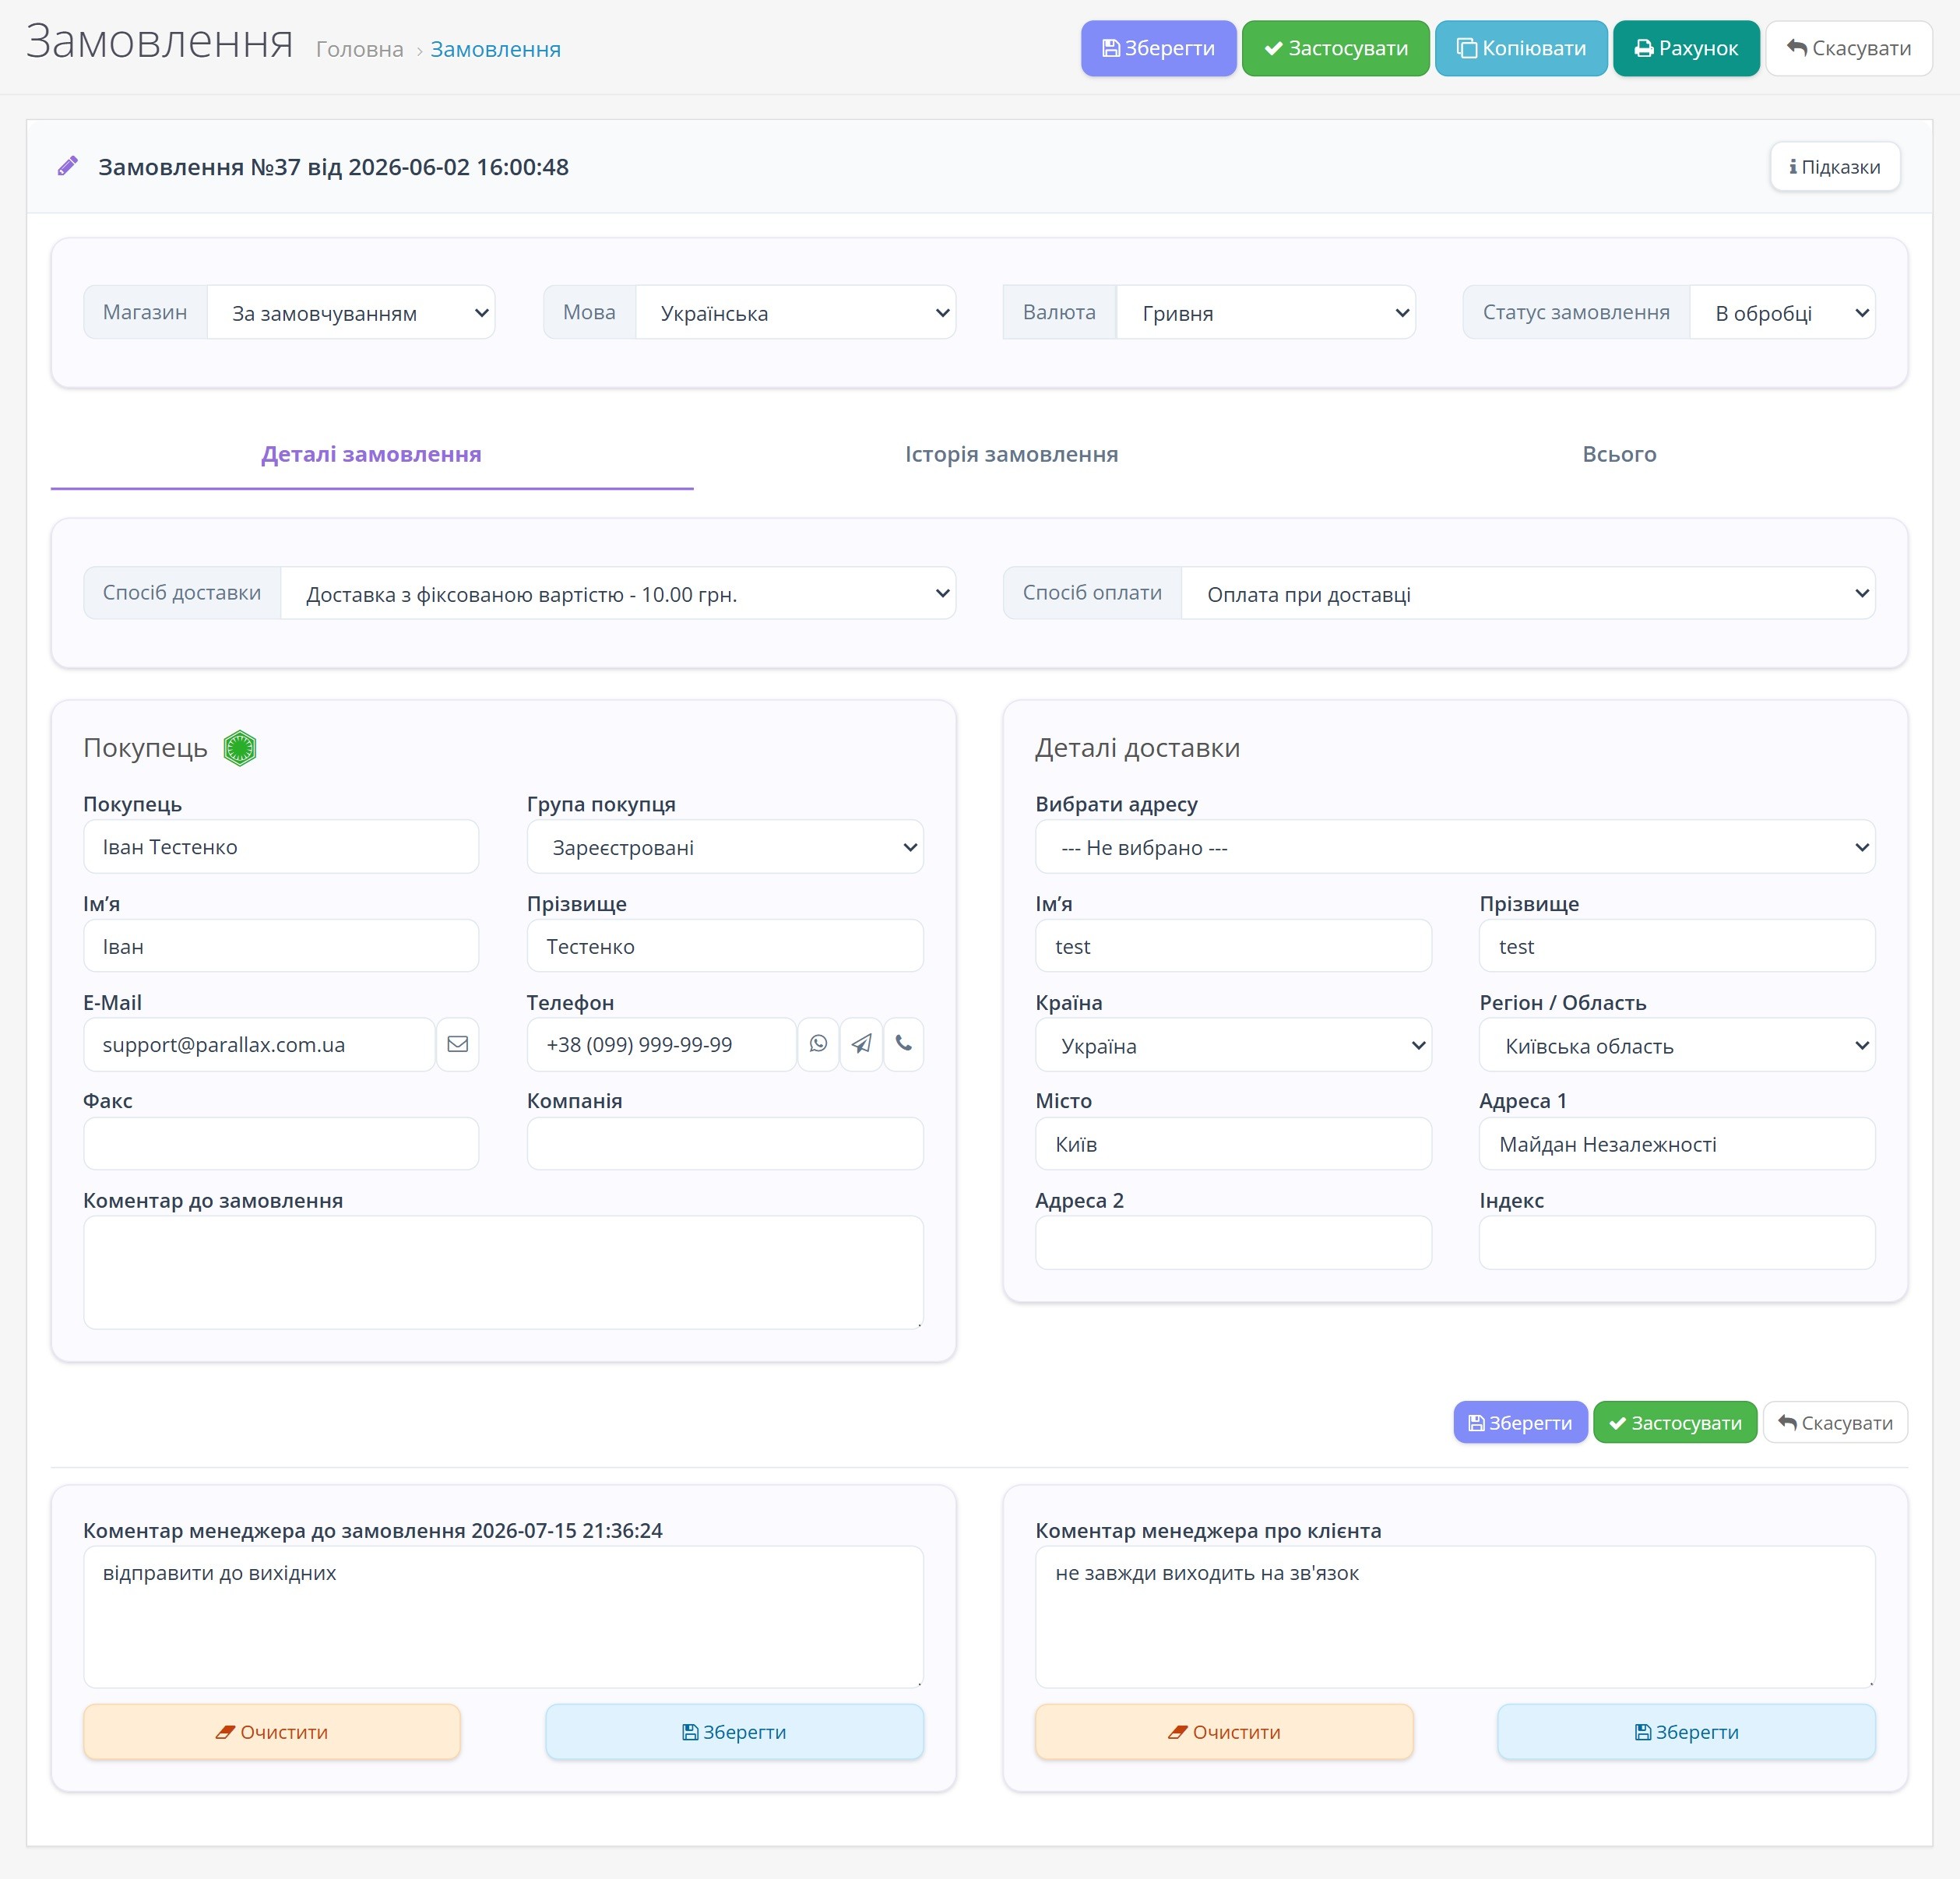
Task: Open the Валюта currency dropdown
Action: (x=1265, y=313)
